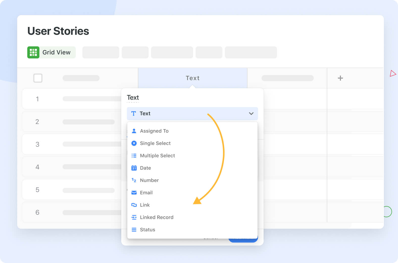Click the User Stories title
Image resolution: width=398 pixels, height=263 pixels.
[58, 31]
